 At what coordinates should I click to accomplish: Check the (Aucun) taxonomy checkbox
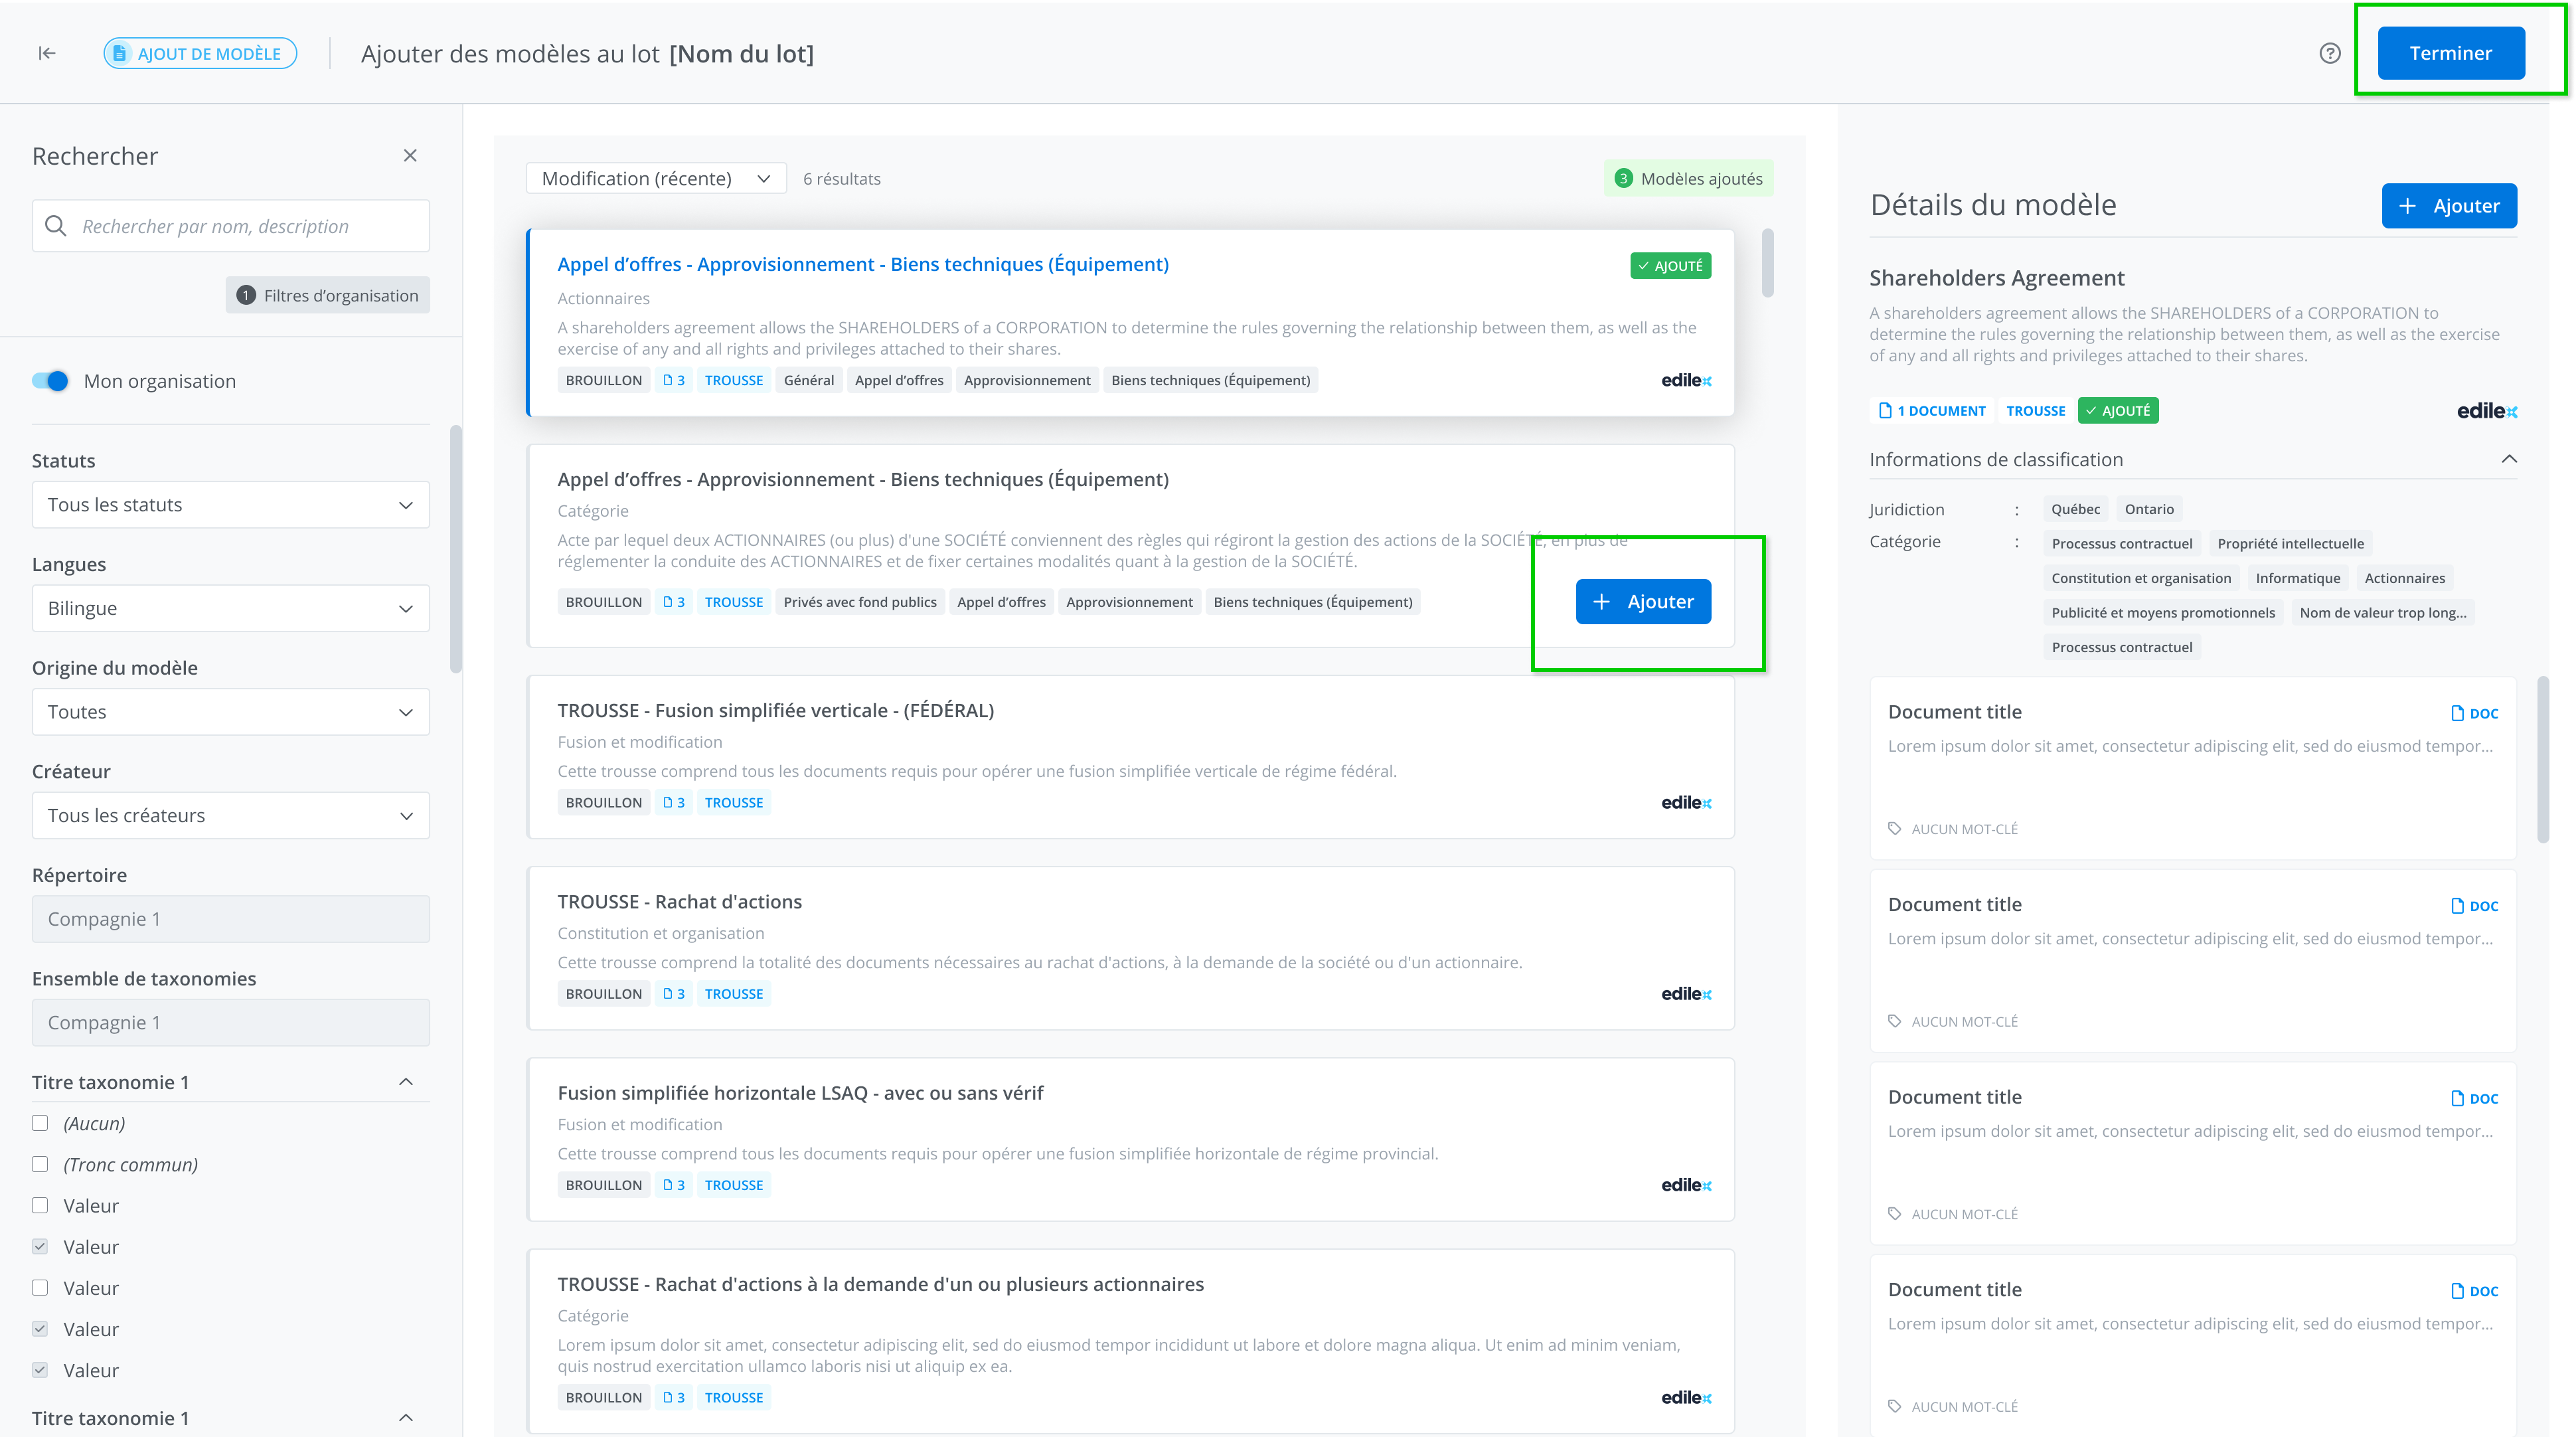pos(40,1123)
